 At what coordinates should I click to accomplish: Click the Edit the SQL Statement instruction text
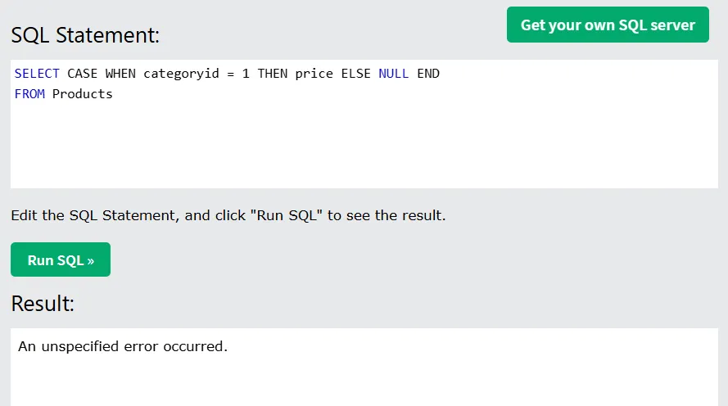coord(228,215)
